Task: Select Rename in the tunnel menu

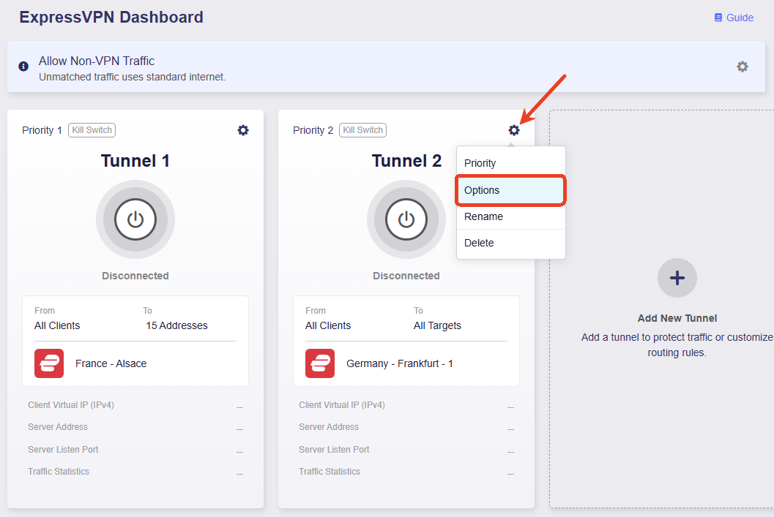Action: [x=511, y=217]
